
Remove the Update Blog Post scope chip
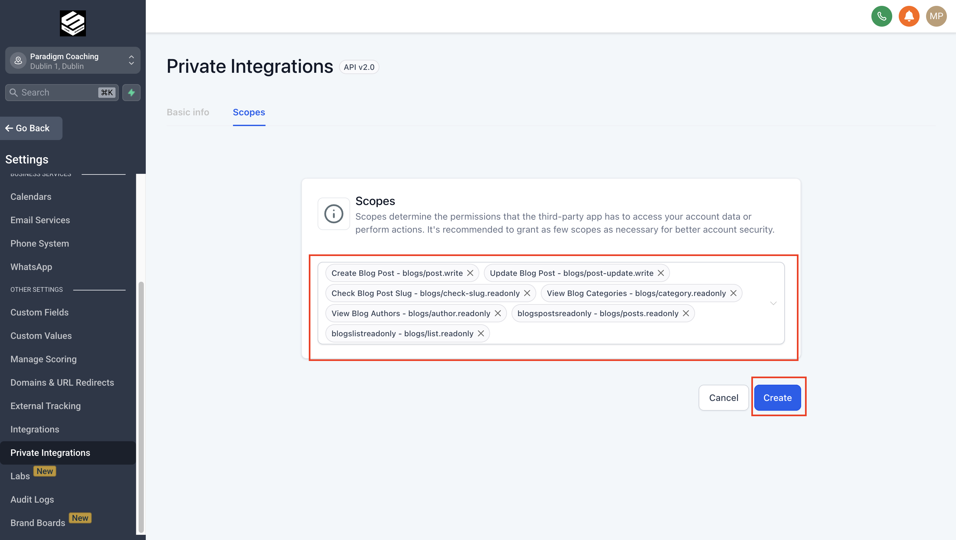(x=661, y=273)
